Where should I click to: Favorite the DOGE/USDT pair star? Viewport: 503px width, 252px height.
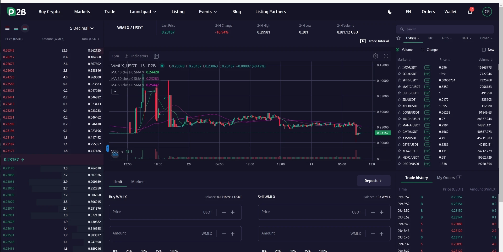pyautogui.click(x=399, y=112)
